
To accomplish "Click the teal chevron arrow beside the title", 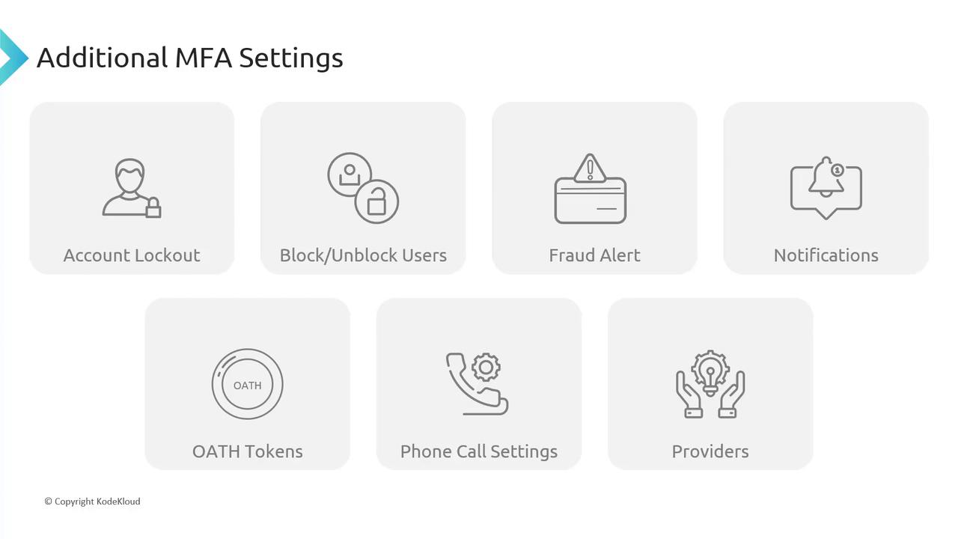I will click(11, 57).
